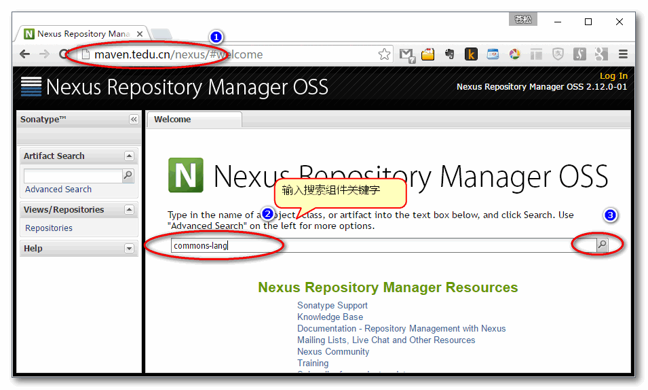Open the gray S script extension
The width and height of the screenshot is (648, 390).
pos(579,54)
